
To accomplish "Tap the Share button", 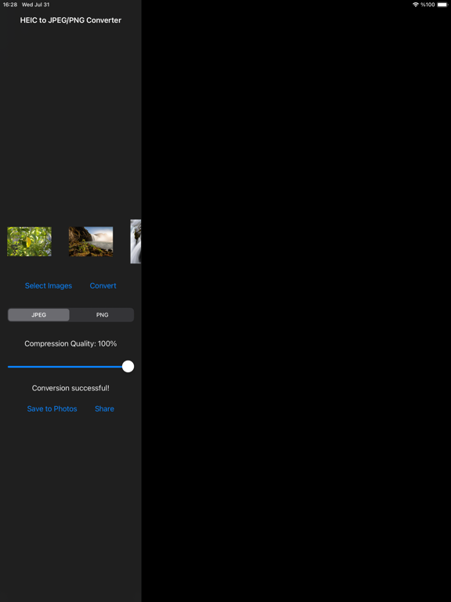I will coord(104,408).
